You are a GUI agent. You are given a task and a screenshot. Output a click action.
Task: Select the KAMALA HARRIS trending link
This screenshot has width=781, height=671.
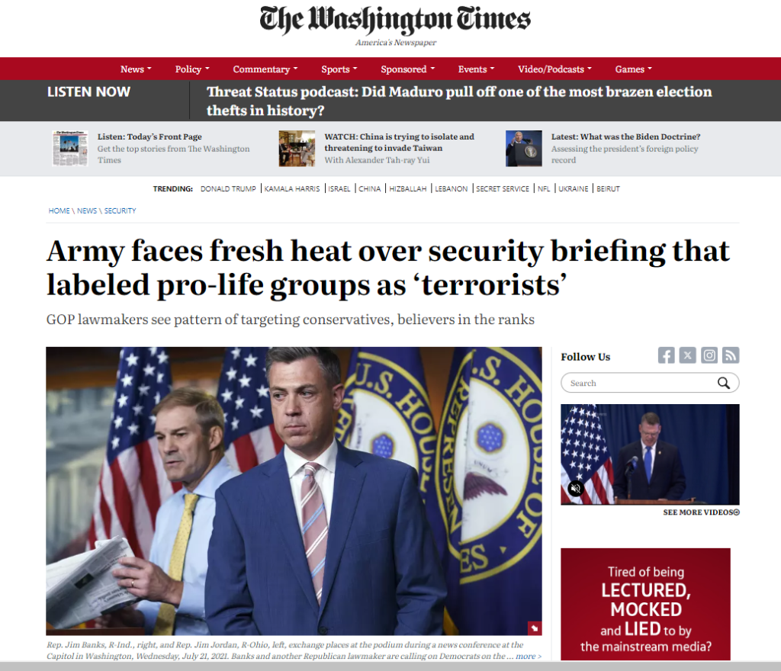[x=292, y=188]
